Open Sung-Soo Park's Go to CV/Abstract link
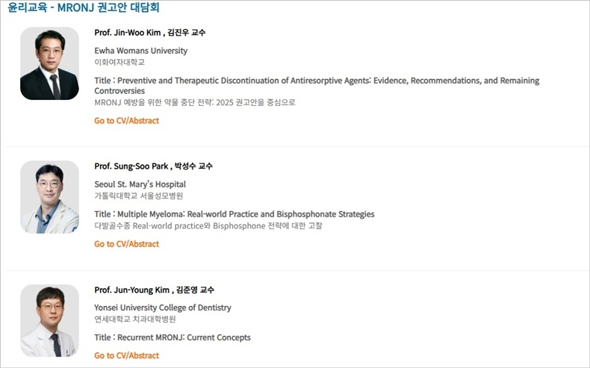Image resolution: width=590 pixels, height=368 pixels. pos(126,244)
